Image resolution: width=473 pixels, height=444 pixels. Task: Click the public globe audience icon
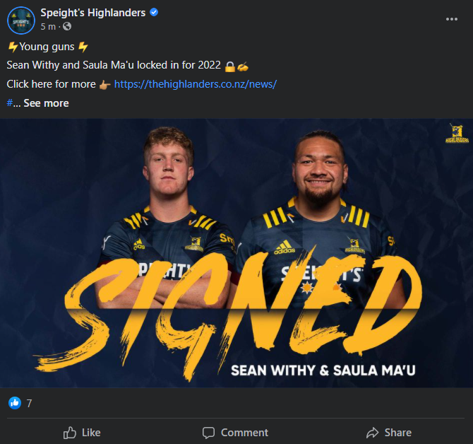point(67,27)
